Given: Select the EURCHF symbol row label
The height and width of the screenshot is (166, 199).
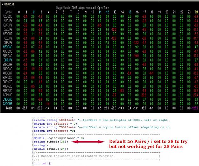Looking at the screenshot, I should pyautogui.click(x=8, y=65).
